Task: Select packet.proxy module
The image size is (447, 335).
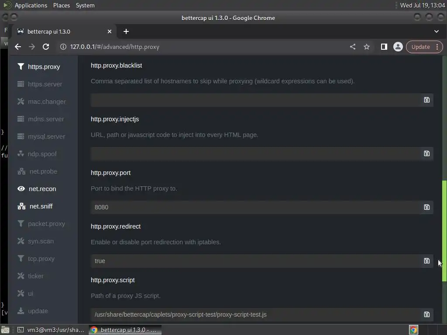Action: [x=46, y=224]
